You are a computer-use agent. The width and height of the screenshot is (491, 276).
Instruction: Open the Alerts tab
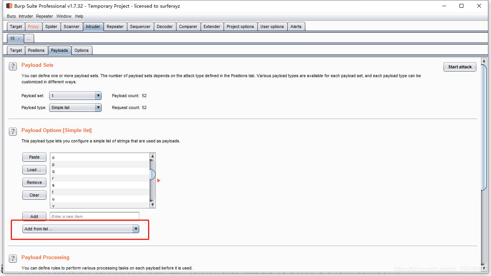click(x=296, y=26)
